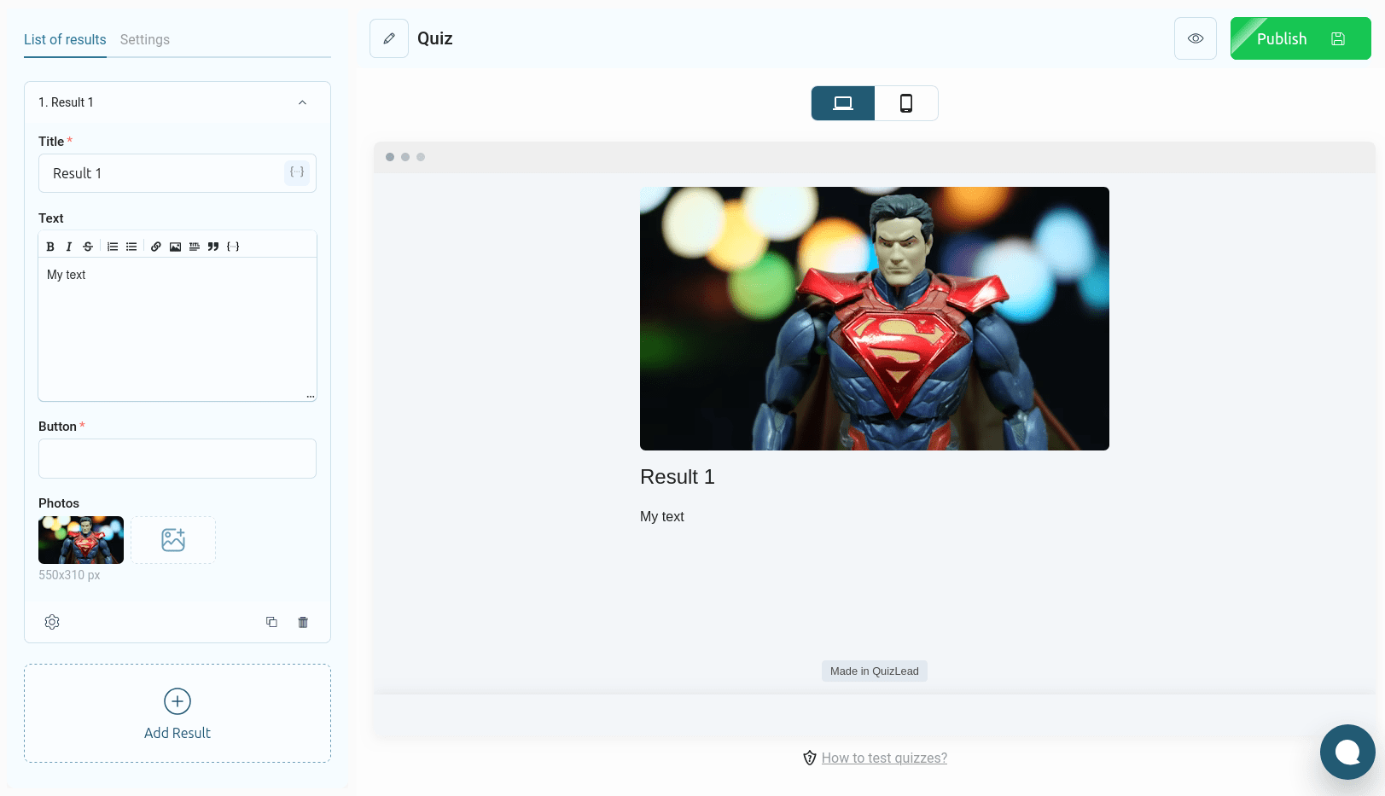Add a new result
The width and height of the screenshot is (1385, 796).
(x=177, y=713)
